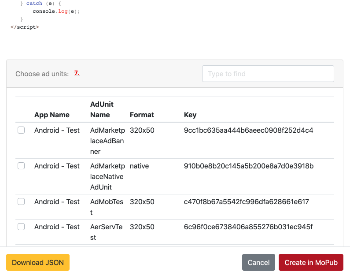Screen dimensions: 350x276
Task: Click Android - Test in the AerServTest row
Action: point(57,227)
